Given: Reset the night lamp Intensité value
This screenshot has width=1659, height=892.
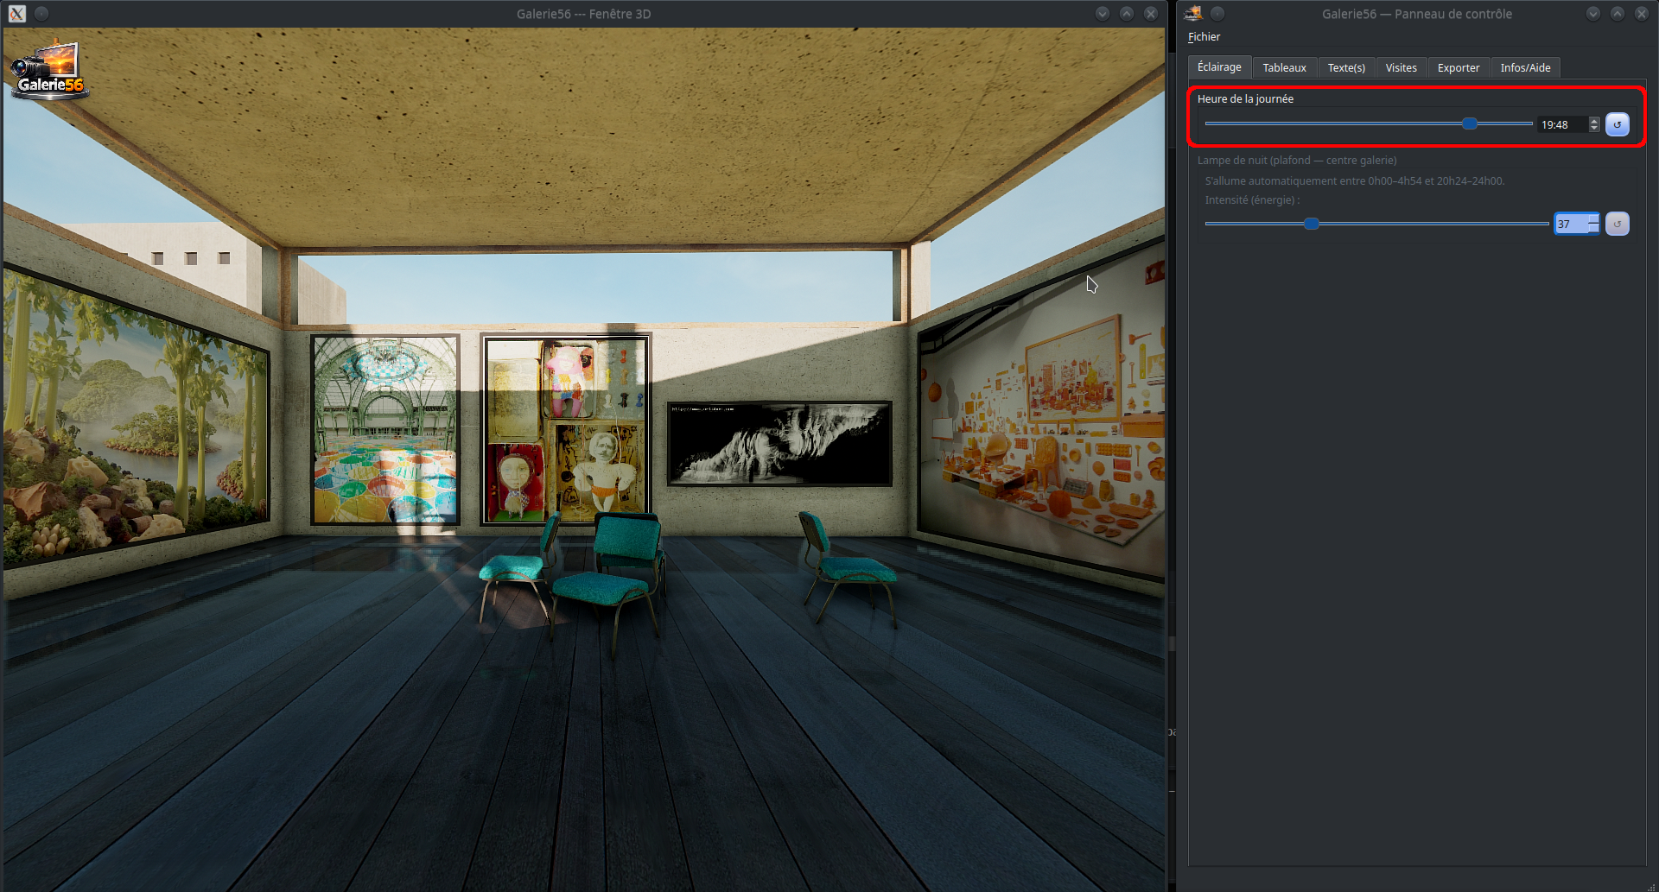Looking at the screenshot, I should (1617, 224).
